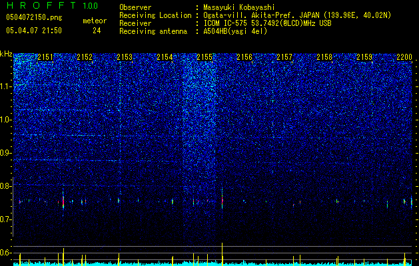This screenshot has height=266, width=419.
Task: Click the kHz axis unit label
Action: pyautogui.click(x=6, y=54)
